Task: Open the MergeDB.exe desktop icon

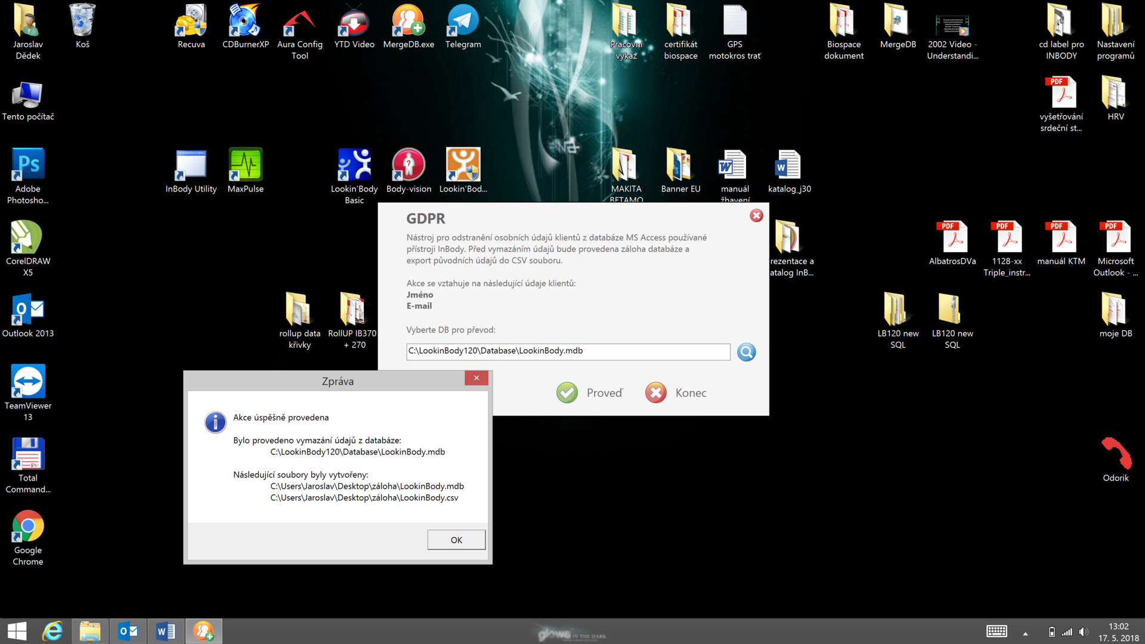Action: point(409,27)
